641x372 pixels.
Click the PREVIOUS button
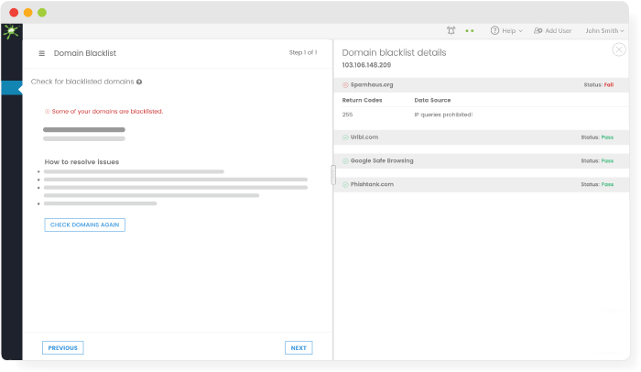click(63, 348)
